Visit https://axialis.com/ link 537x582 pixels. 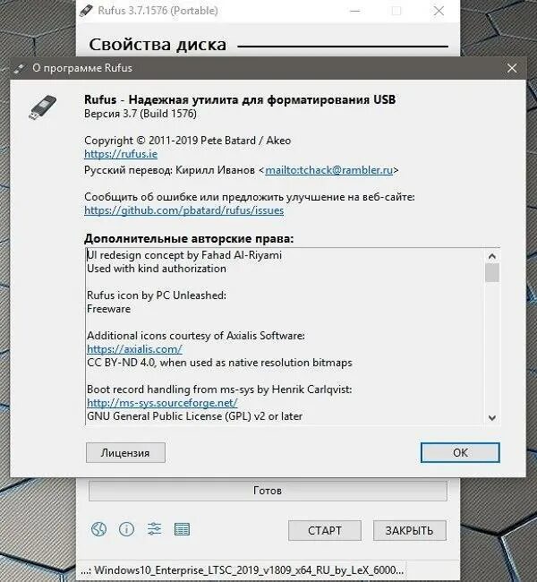pos(134,349)
